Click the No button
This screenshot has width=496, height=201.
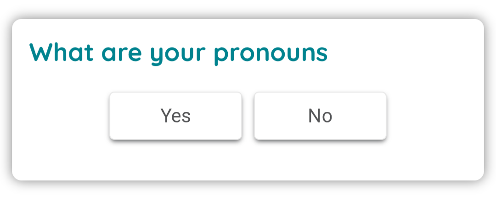point(320,116)
